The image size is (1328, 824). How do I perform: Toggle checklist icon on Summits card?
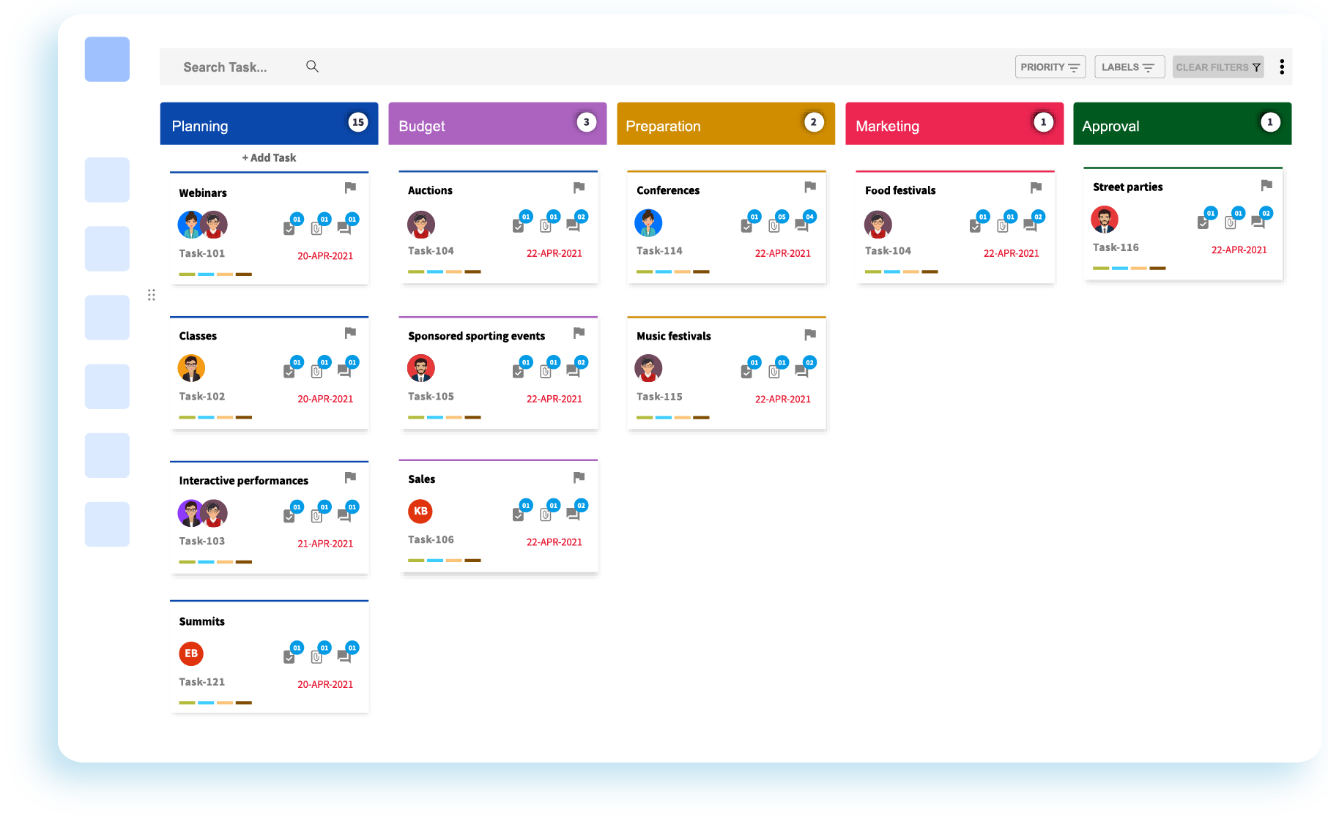click(x=289, y=657)
